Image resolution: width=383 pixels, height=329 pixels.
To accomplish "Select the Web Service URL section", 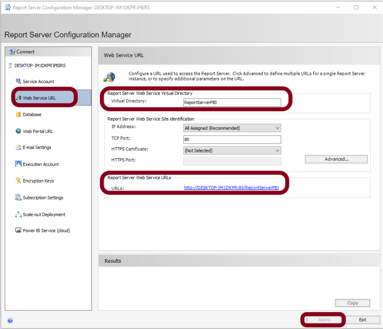I will coord(40,98).
